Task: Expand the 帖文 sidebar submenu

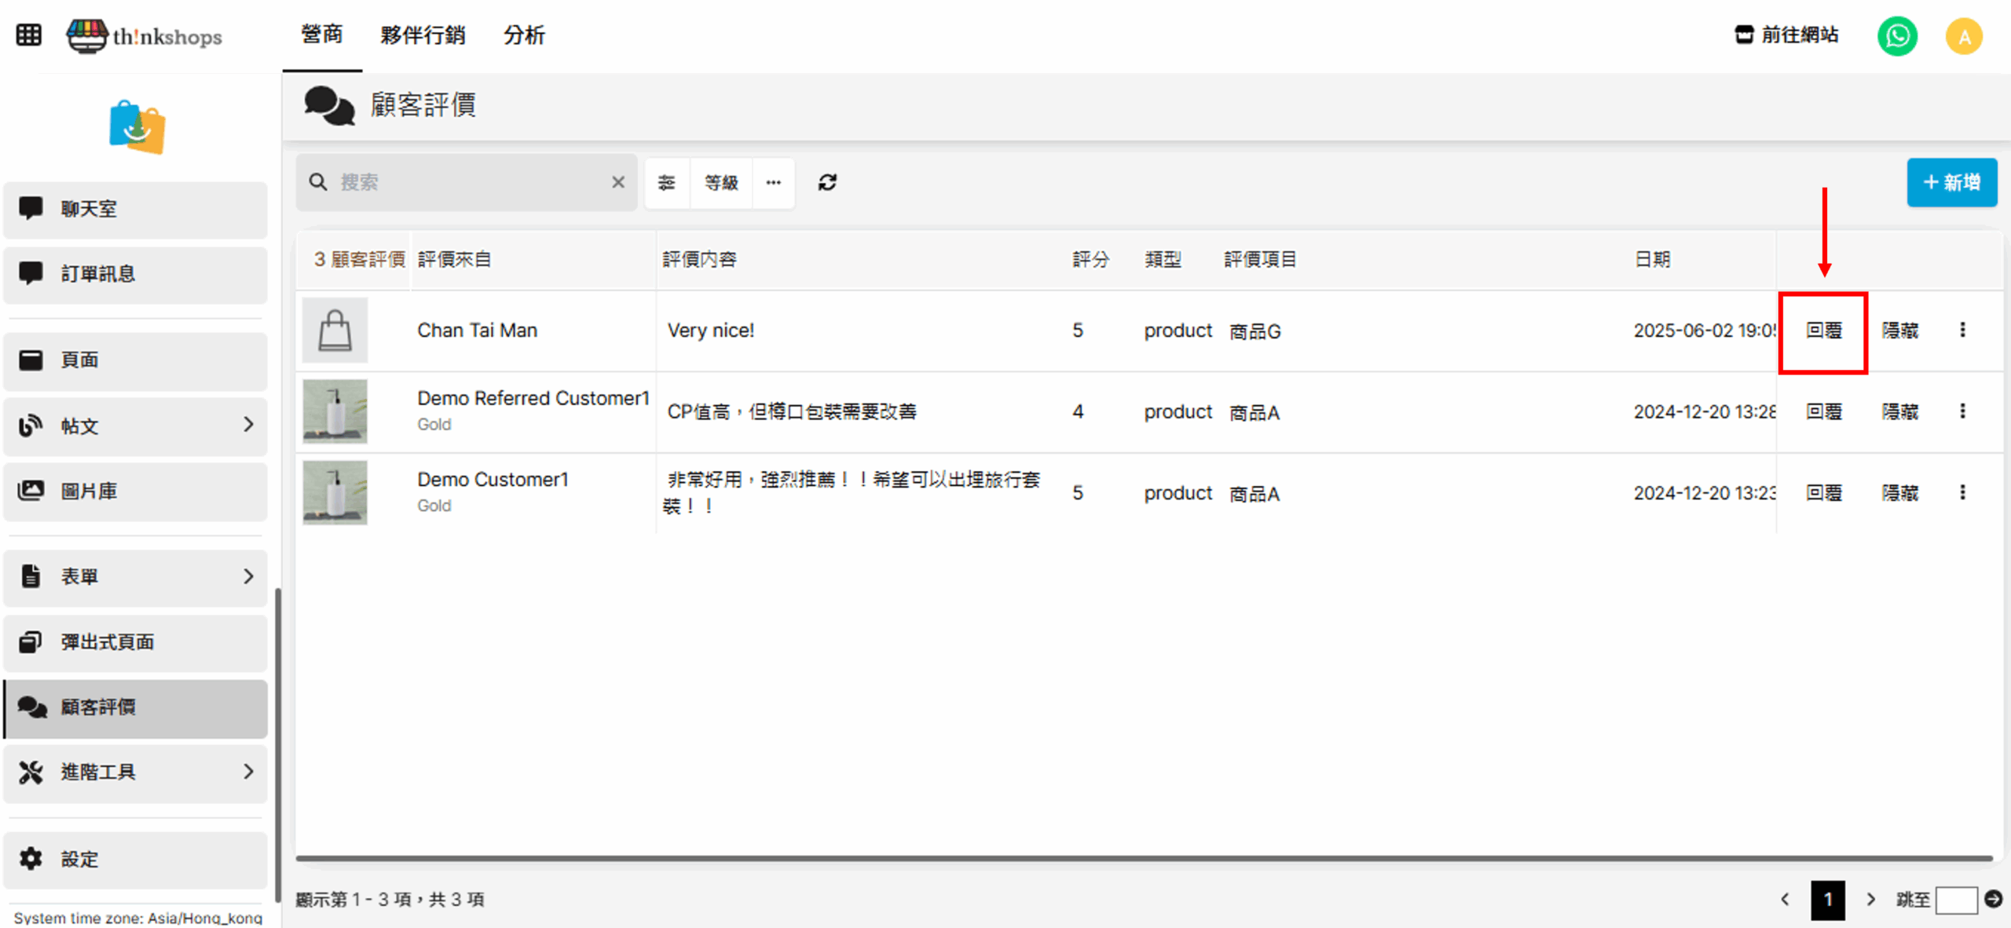Action: (248, 425)
